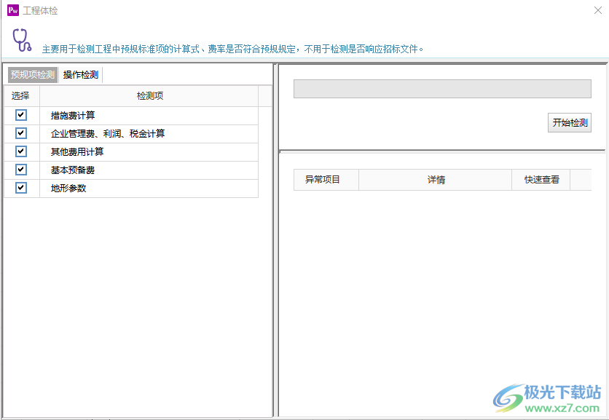The width and height of the screenshot is (609, 420).
Task: Disable the 地形参数 checkbox
Action: coord(21,188)
